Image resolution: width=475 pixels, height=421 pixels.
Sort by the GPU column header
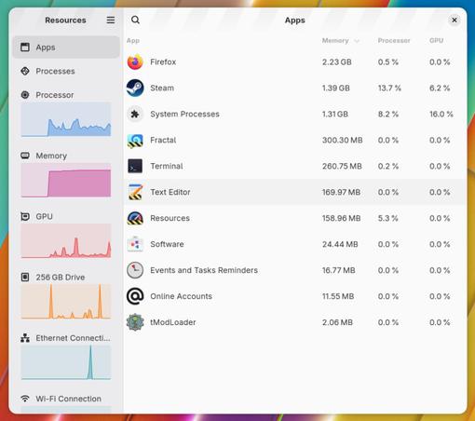(436, 41)
